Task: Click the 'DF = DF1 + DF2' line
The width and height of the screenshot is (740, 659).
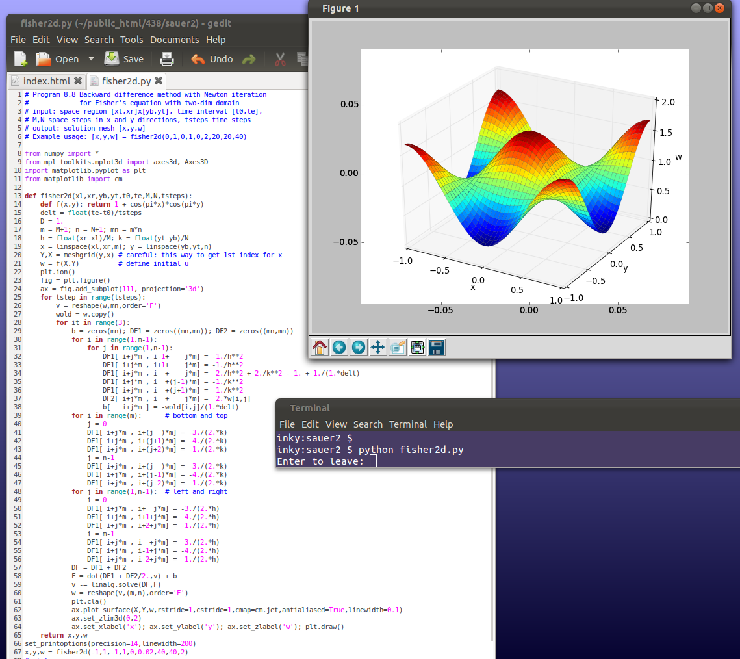Action: pos(99,567)
